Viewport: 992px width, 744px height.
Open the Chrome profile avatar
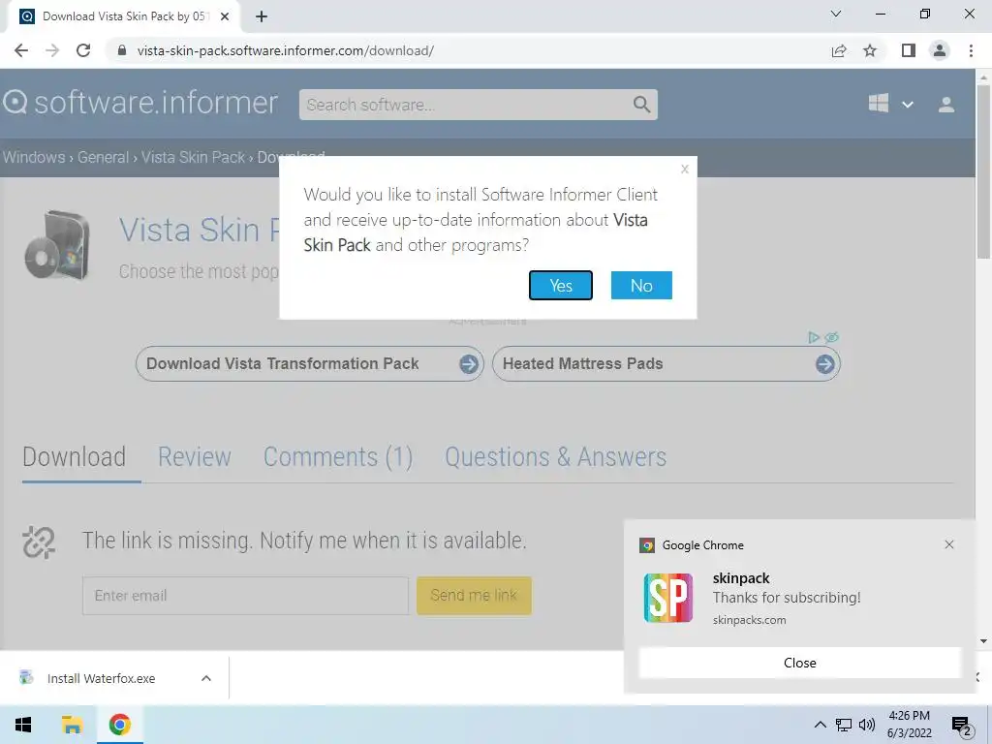[940, 50]
